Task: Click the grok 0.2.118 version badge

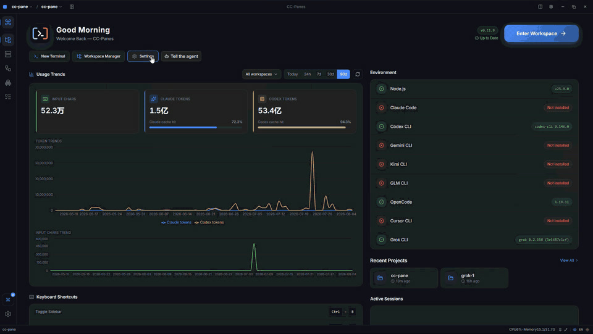Action: click(x=544, y=240)
